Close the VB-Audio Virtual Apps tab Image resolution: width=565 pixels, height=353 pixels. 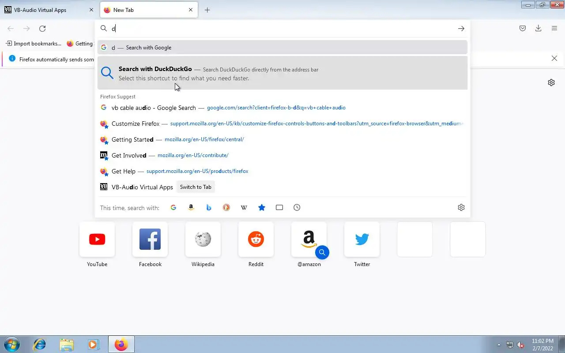(91, 10)
